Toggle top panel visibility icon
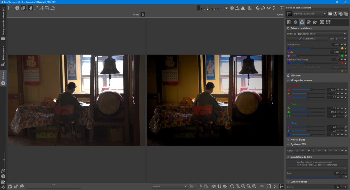 click(x=282, y=8)
